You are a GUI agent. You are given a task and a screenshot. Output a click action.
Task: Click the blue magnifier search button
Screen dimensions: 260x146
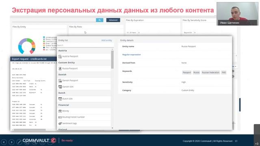coord(100,20)
